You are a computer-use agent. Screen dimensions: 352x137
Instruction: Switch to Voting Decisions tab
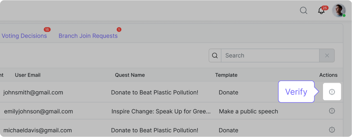coord(24,36)
